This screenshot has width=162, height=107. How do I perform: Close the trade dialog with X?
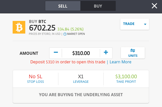coord(154,6)
